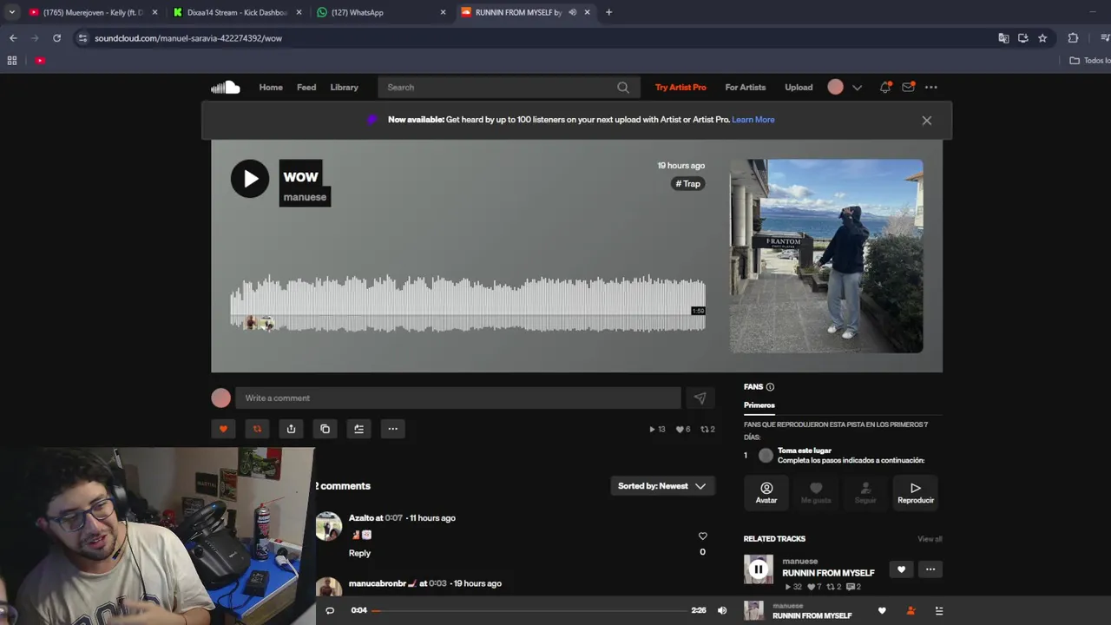Open Try Artist Pro link
Screen dimensions: 1111x625
[680, 87]
